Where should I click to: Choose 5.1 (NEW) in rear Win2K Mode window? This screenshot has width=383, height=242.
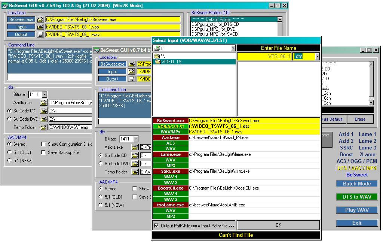[x=9, y=160]
